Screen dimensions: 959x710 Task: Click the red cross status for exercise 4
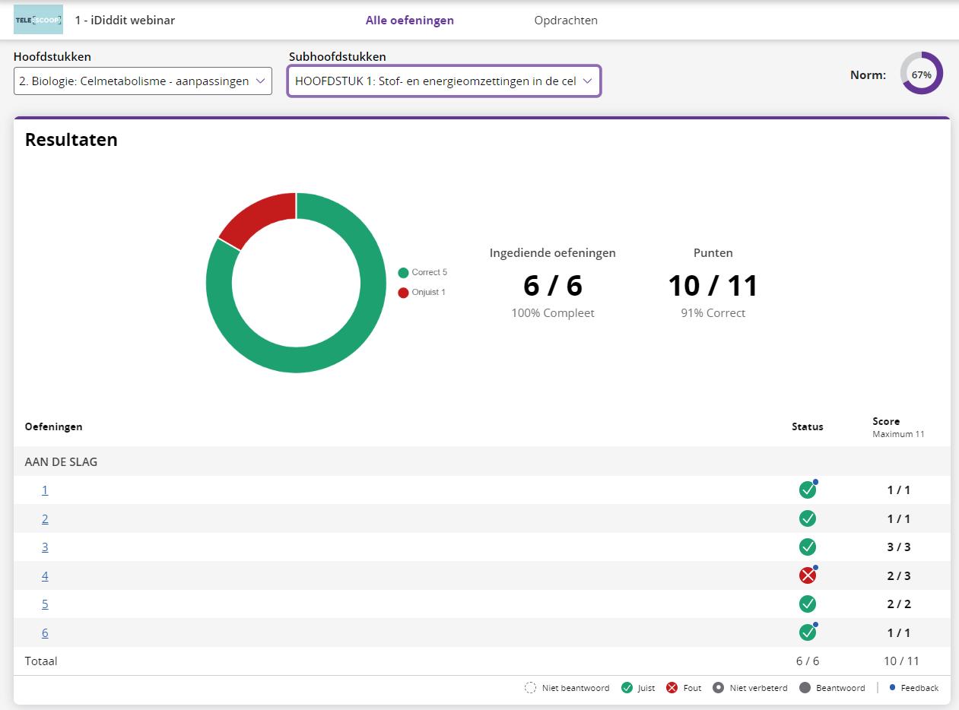(x=808, y=575)
